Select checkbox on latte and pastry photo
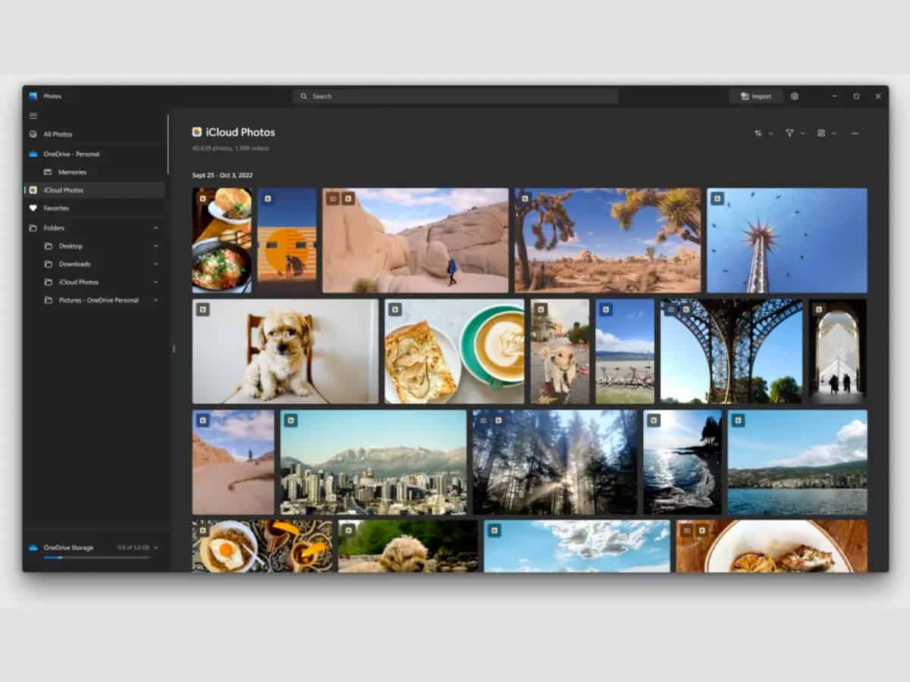Screen dimensions: 910x682 pos(394,309)
